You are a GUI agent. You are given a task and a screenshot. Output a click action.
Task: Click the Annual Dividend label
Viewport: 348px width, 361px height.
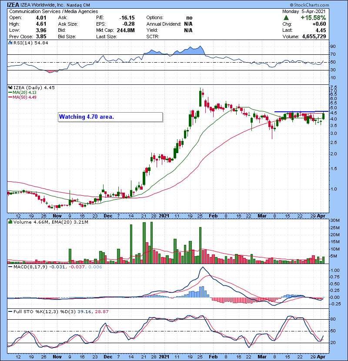(164, 24)
